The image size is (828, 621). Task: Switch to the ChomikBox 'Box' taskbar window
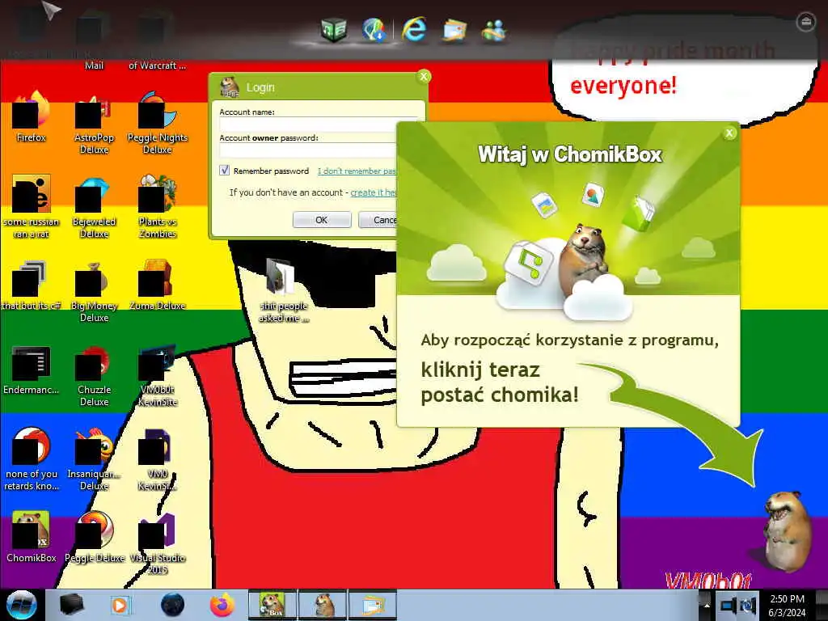(273, 605)
